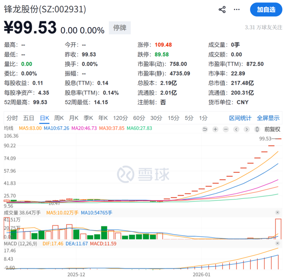Image resolution: width=287 pixels, height=279 pixels.
Task: Click 全屏显示 fullscreen display link
Action: point(268,118)
